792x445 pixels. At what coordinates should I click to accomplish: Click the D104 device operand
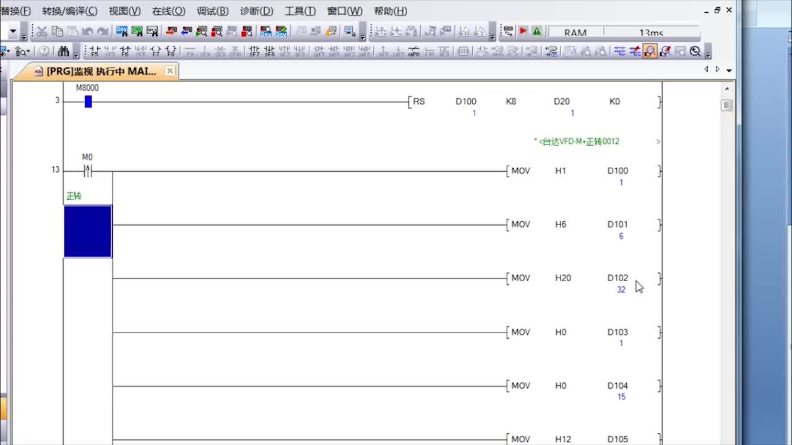(x=618, y=386)
